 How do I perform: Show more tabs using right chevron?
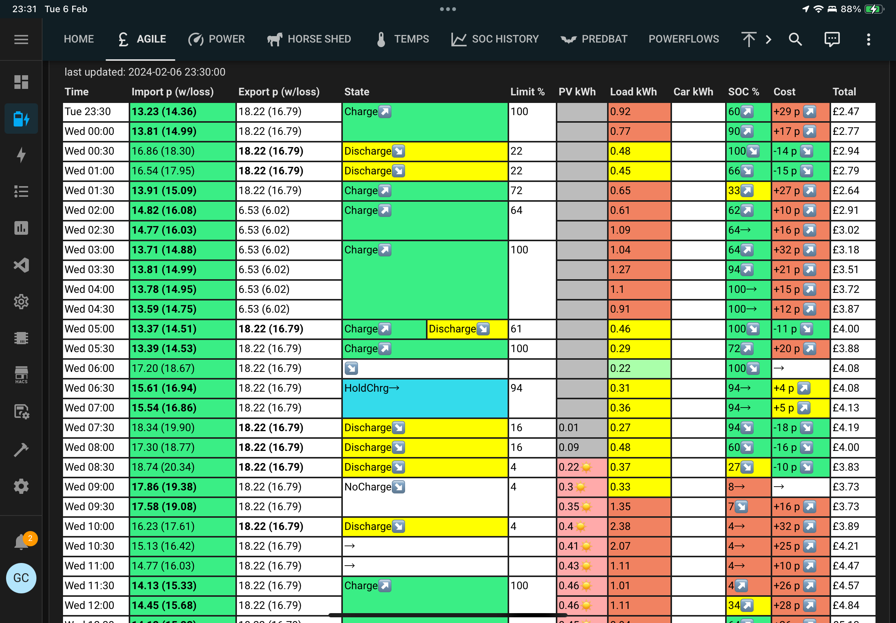pyautogui.click(x=768, y=39)
